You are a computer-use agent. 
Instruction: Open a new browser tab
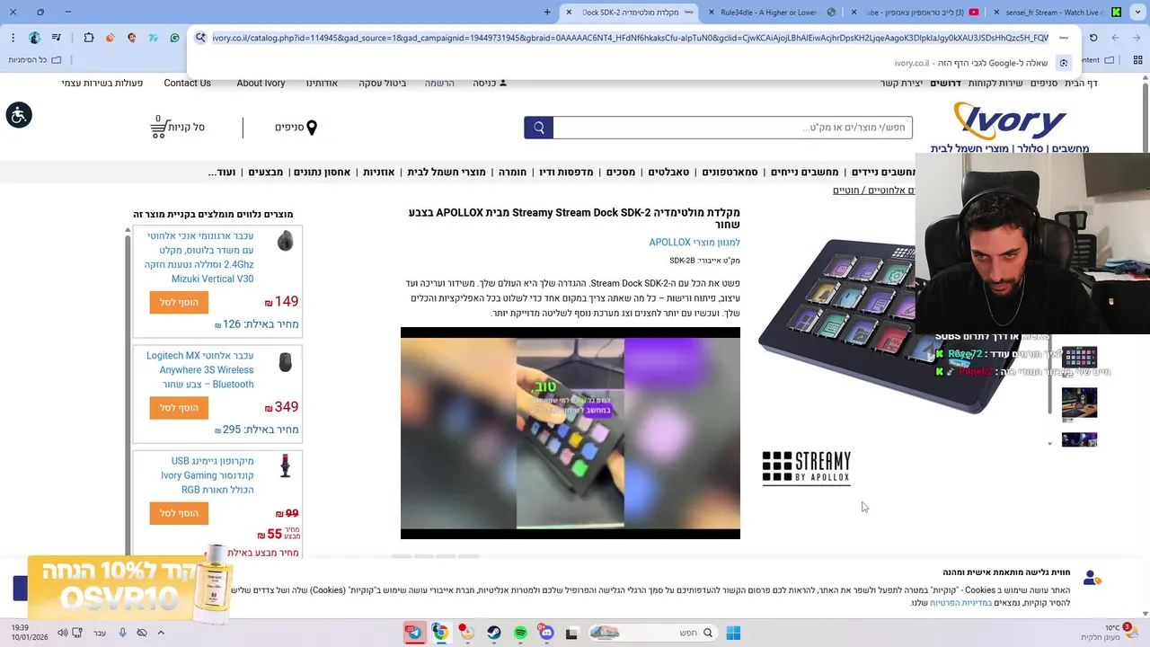547,12
